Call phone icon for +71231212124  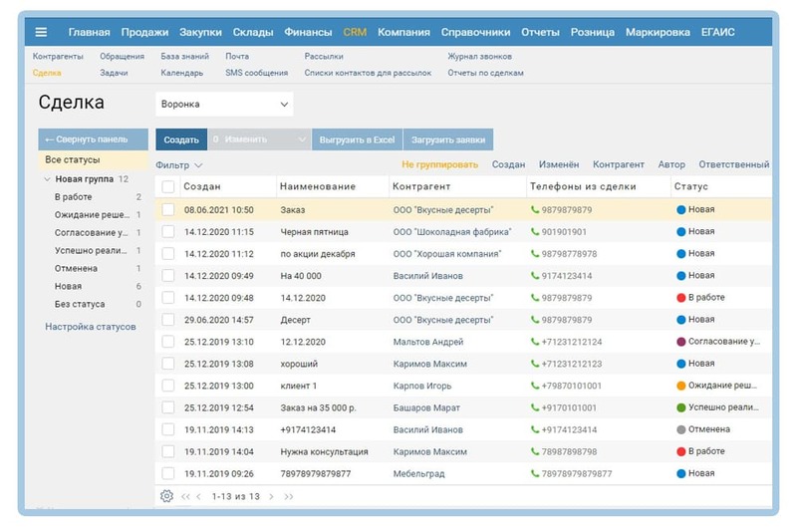(535, 342)
